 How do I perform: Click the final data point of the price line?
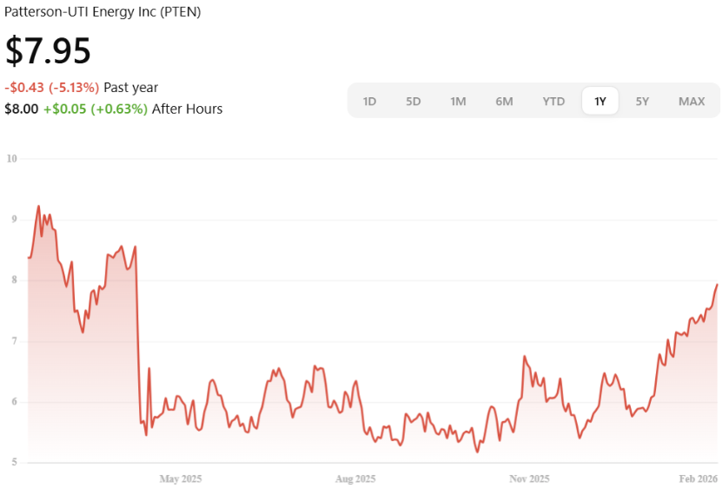717,285
